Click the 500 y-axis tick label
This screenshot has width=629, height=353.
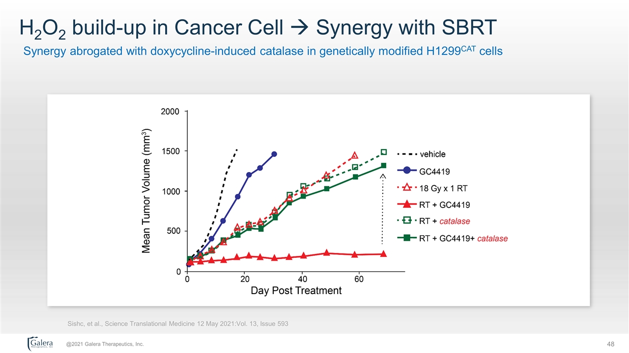[172, 231]
